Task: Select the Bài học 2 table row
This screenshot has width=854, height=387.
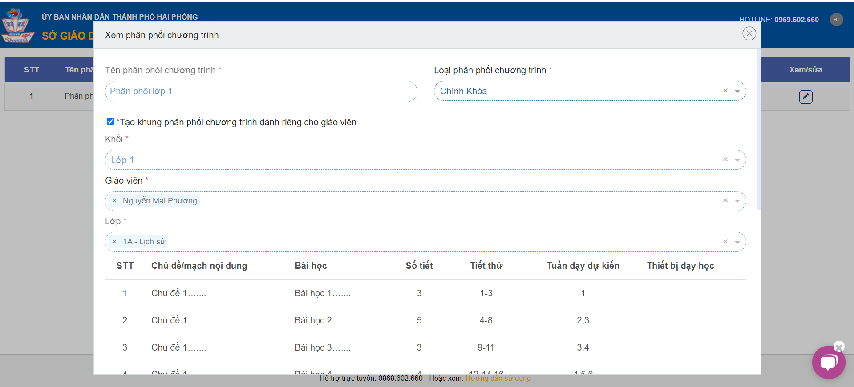Action: click(322, 320)
